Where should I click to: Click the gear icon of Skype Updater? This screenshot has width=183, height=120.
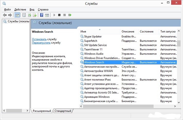coord(82,36)
